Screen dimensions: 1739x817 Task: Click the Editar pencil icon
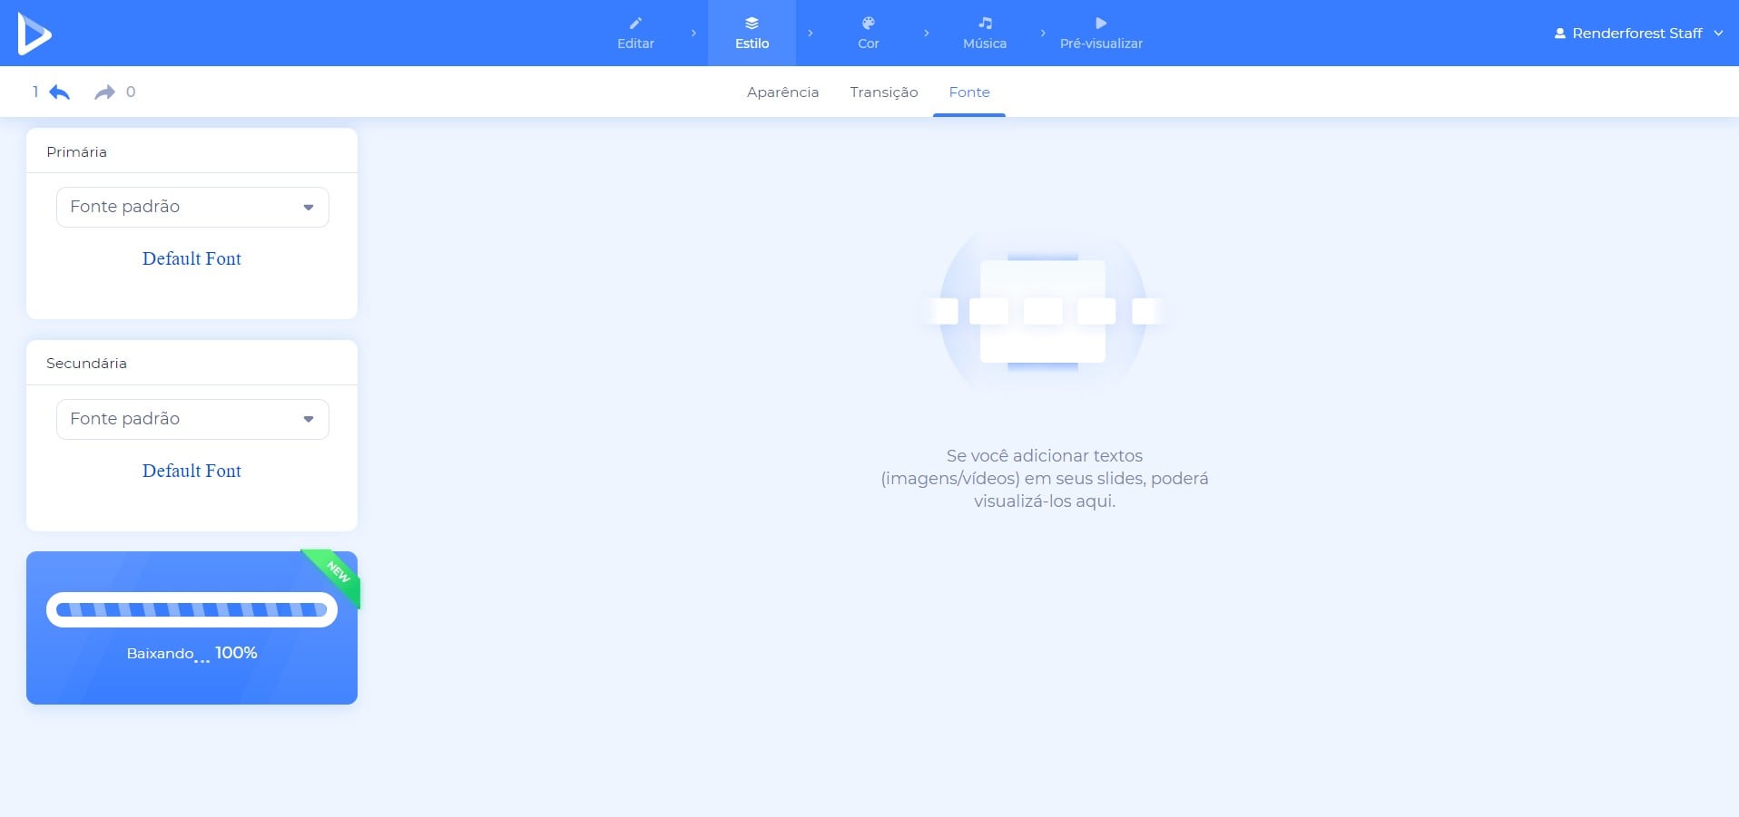pos(635,23)
